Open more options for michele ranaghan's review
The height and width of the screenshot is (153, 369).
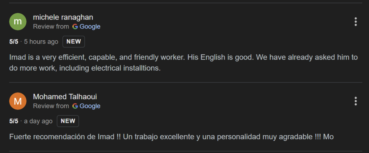tap(355, 22)
